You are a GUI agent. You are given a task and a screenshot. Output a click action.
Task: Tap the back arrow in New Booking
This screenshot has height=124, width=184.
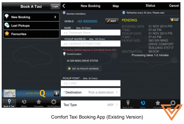click(64, 6)
